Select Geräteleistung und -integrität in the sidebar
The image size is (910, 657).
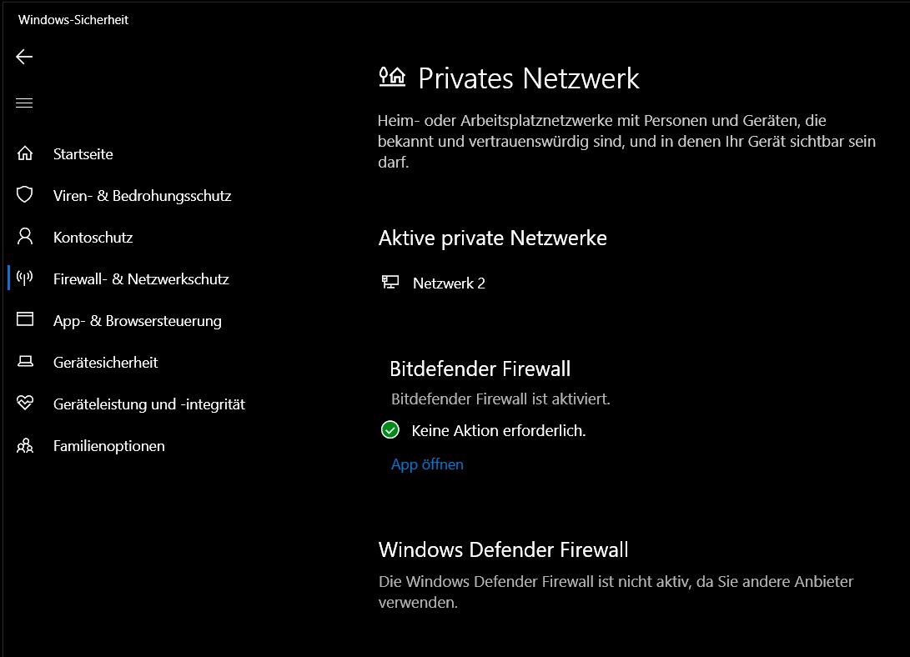click(x=148, y=404)
